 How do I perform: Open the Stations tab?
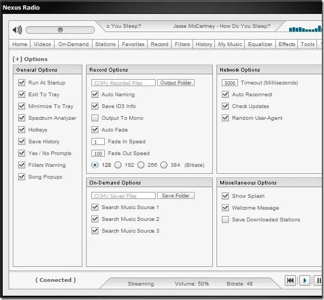[x=105, y=44]
